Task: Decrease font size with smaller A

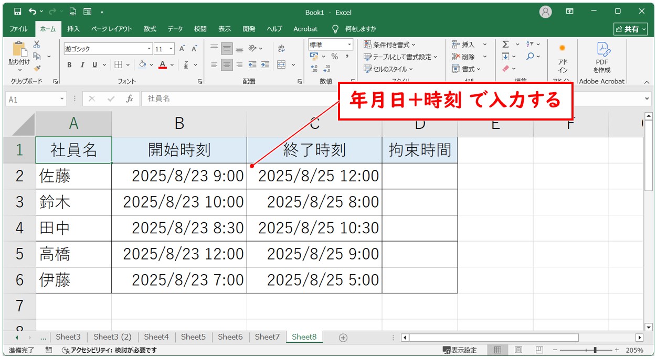Action: (x=194, y=49)
